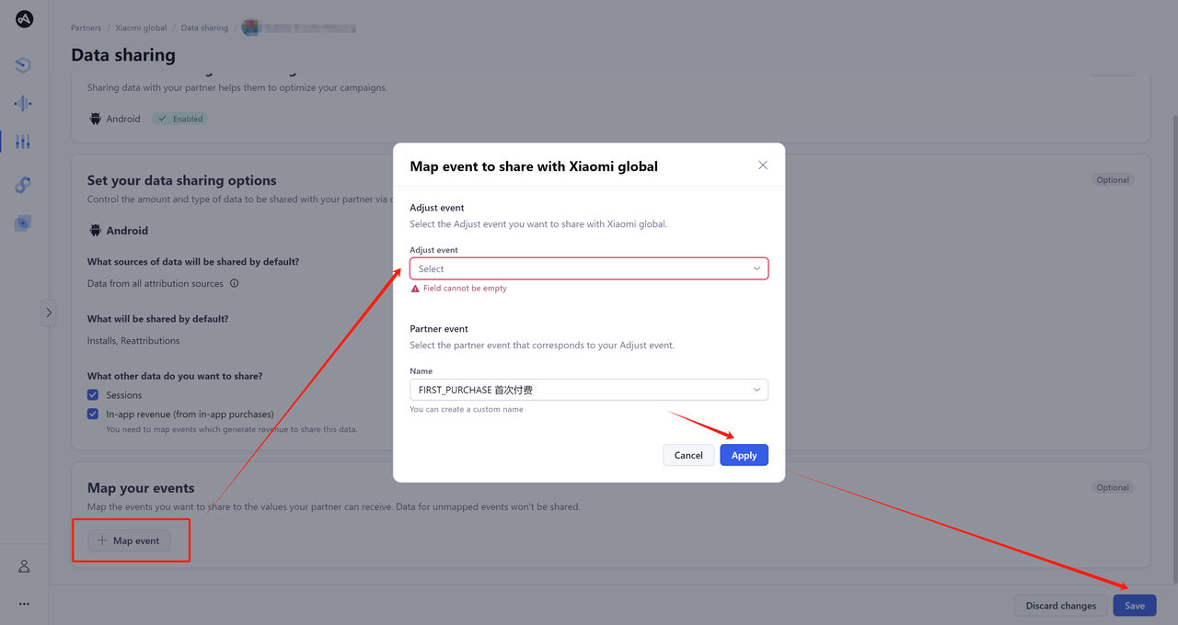The image size is (1178, 625).
Task: Open the user account icon
Action: [24, 566]
